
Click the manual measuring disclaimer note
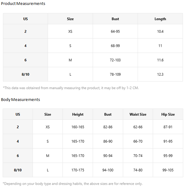[x=71, y=88]
